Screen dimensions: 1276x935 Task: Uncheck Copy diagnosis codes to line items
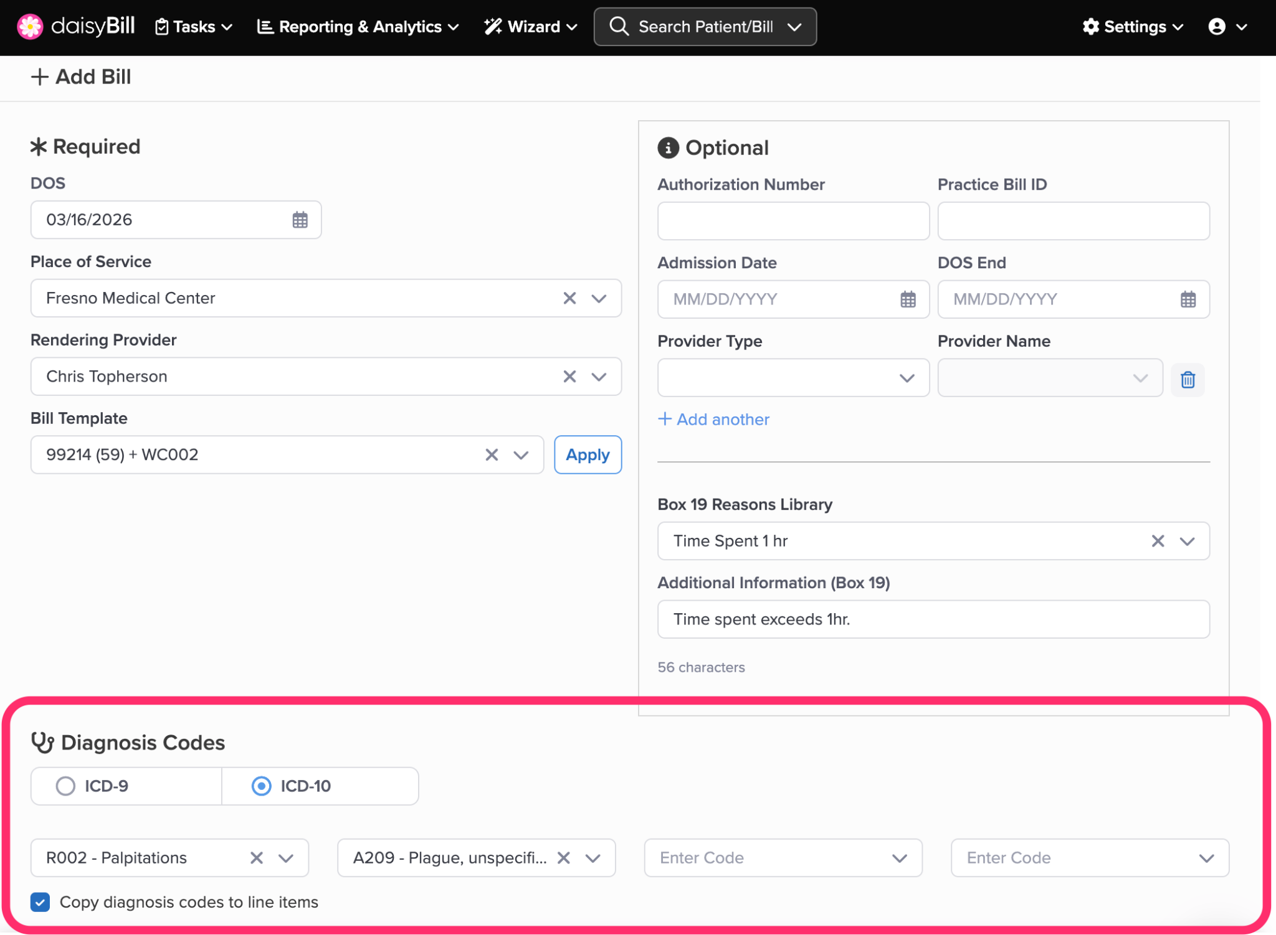click(x=40, y=902)
